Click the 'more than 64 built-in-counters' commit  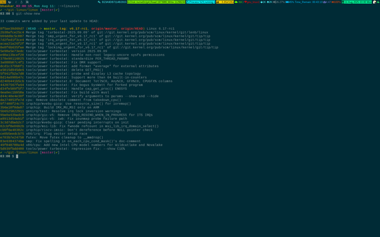[73, 78]
